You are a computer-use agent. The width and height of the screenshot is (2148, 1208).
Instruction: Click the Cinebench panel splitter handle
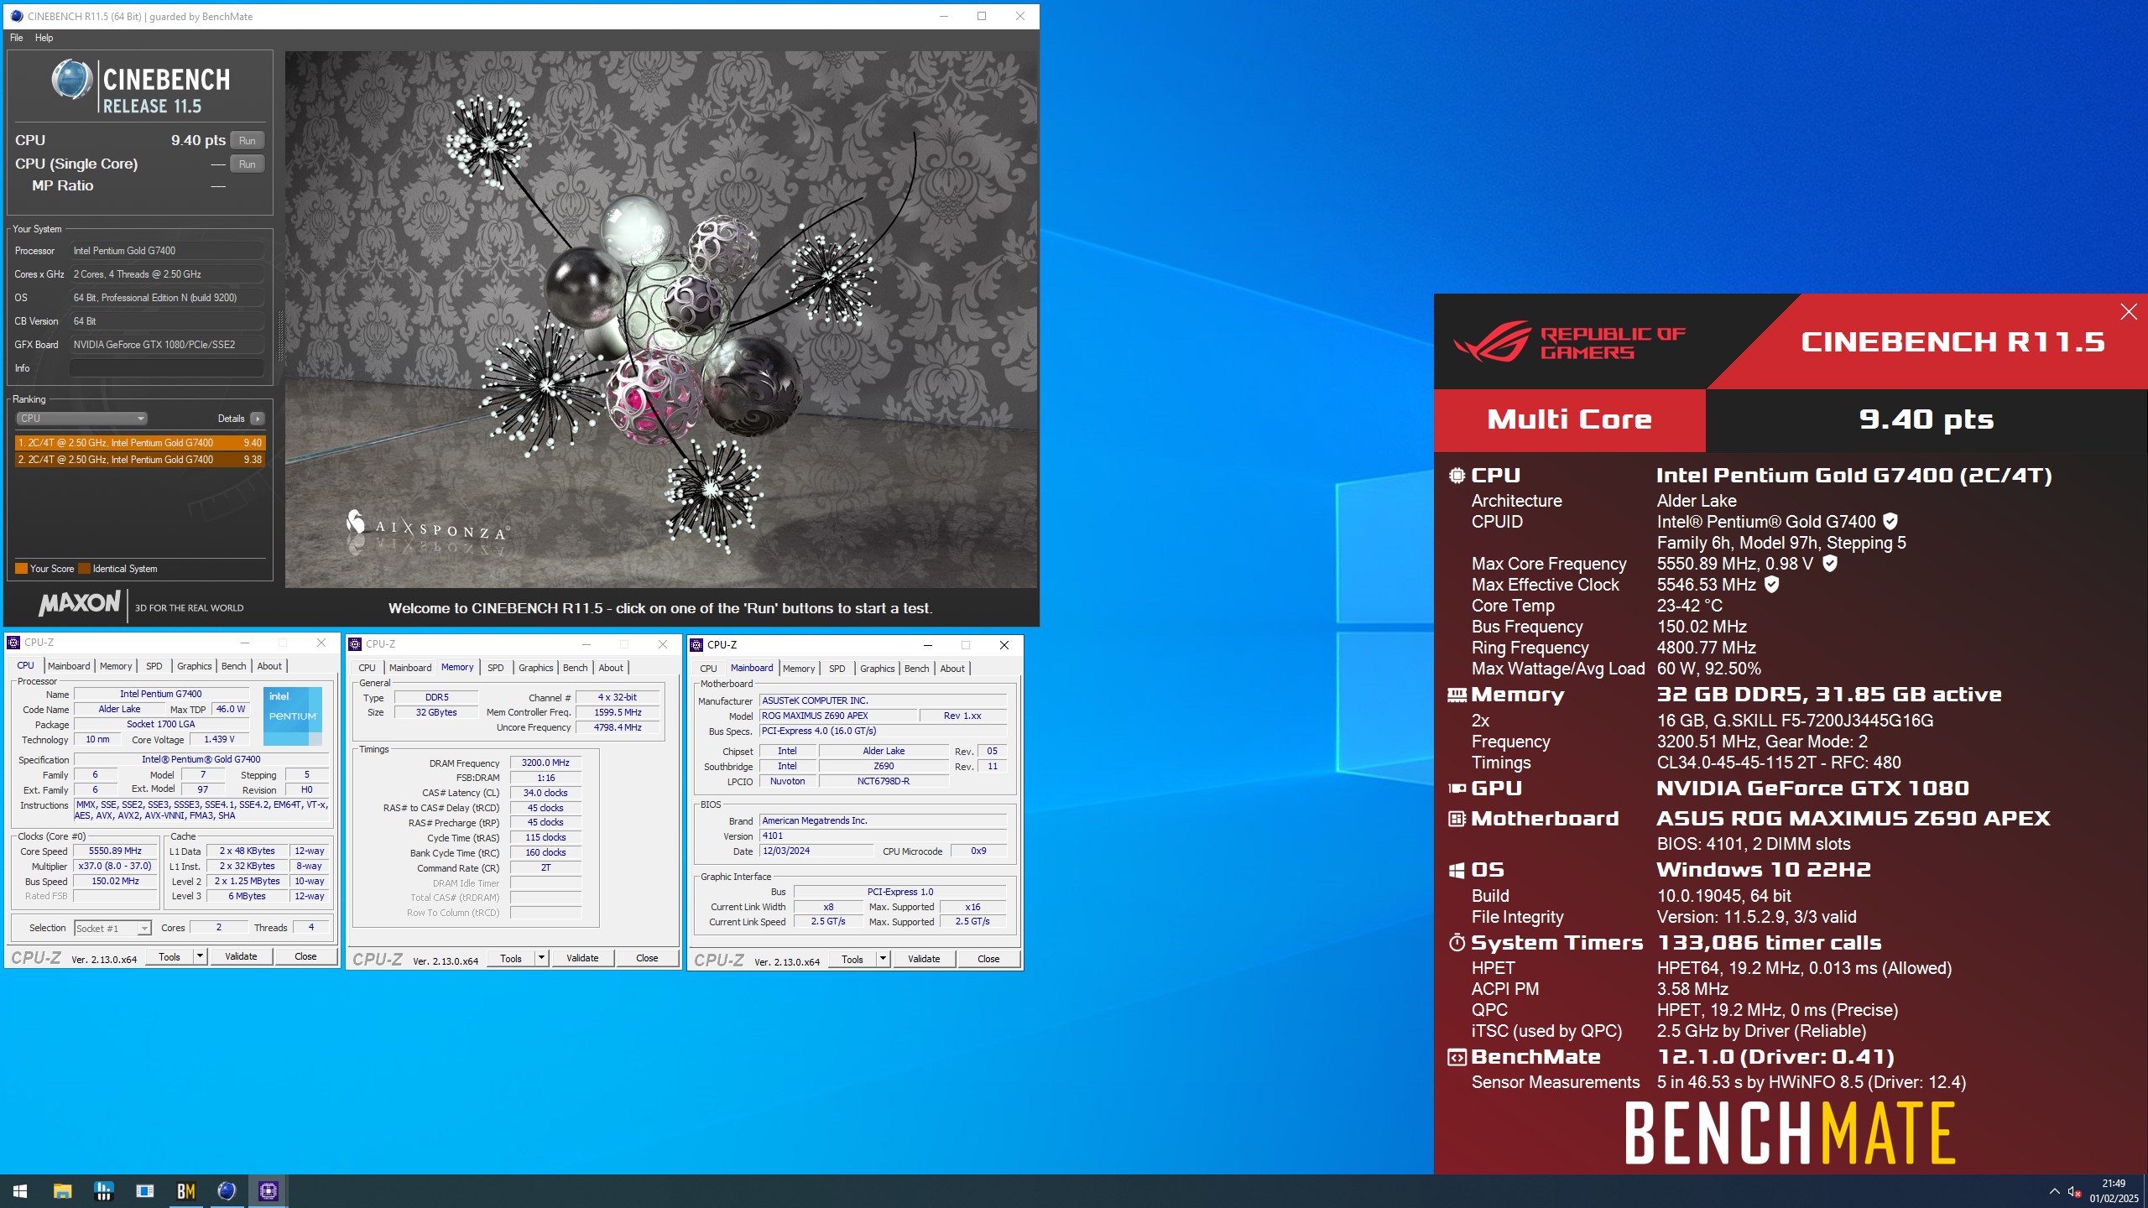point(280,336)
